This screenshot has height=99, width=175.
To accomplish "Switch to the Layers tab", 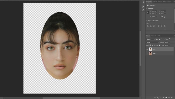I will pyautogui.click(x=148, y=36).
